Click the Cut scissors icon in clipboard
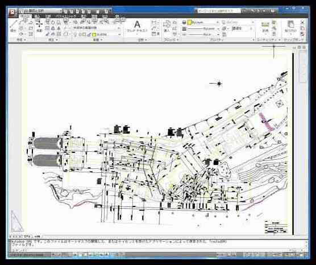The width and height of the screenshot is (316, 265). pos(302,22)
